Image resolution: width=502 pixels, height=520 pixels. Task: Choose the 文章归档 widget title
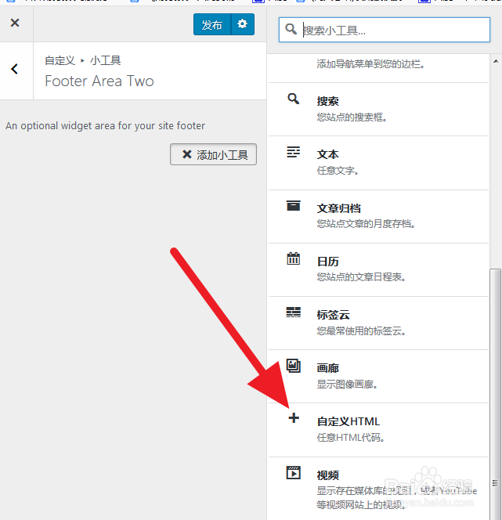coord(338,208)
